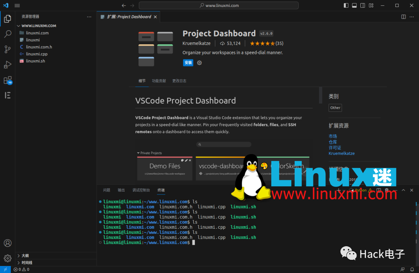Switch to the 更改日志 changelog tab
Viewport: 419px width, 273px height.
179,81
